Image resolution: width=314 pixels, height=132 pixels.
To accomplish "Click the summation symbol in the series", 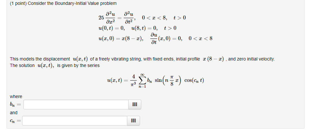I will (142, 81).
